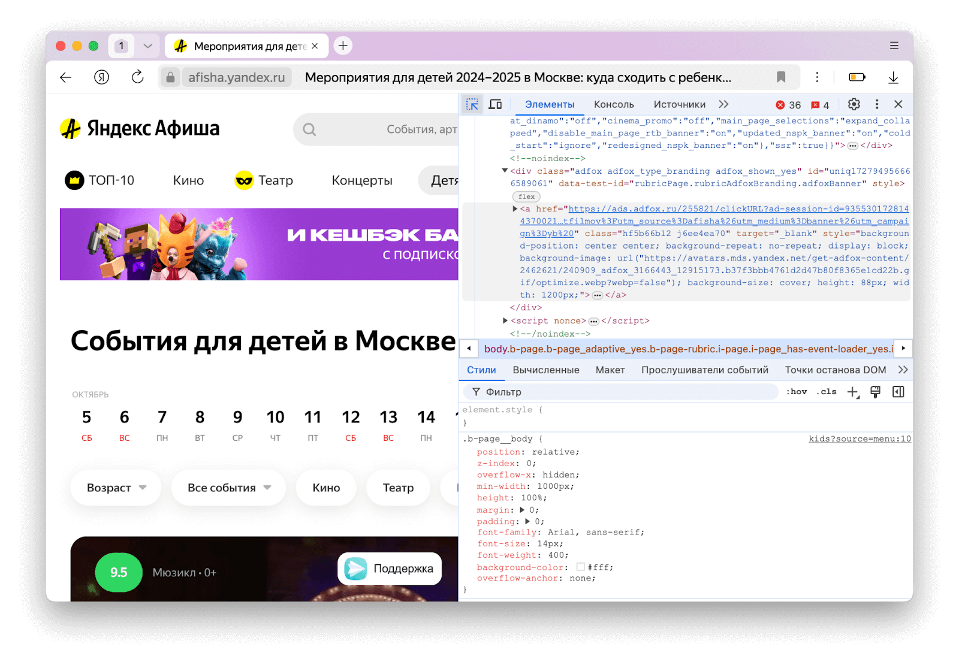Click the Поддержка support button
The height and width of the screenshot is (662, 959).
click(390, 569)
